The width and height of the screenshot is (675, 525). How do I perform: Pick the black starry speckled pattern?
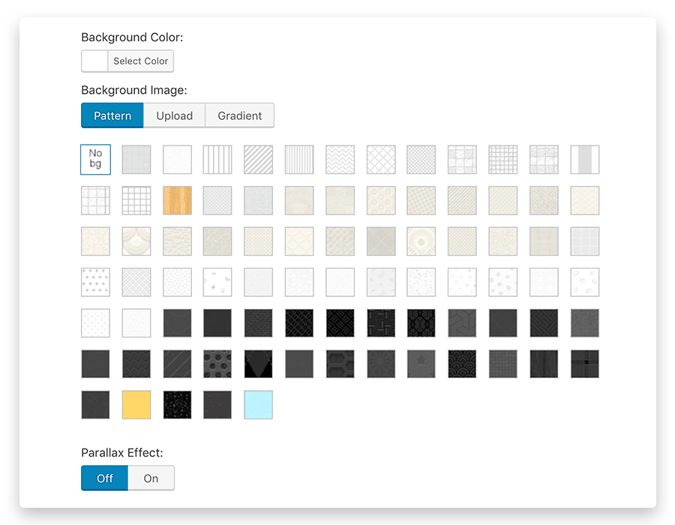177,405
